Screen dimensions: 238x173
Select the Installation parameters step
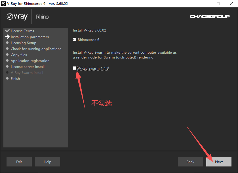pyautogui.click(x=30, y=37)
